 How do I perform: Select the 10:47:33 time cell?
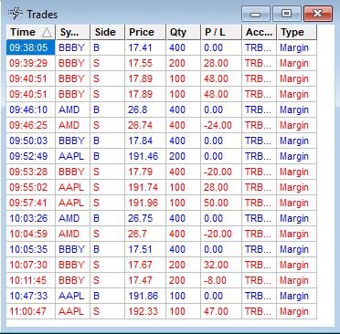[x=31, y=296]
